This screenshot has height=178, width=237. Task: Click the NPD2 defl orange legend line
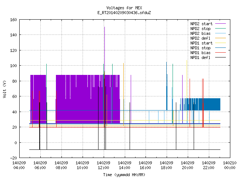pos(220,38)
